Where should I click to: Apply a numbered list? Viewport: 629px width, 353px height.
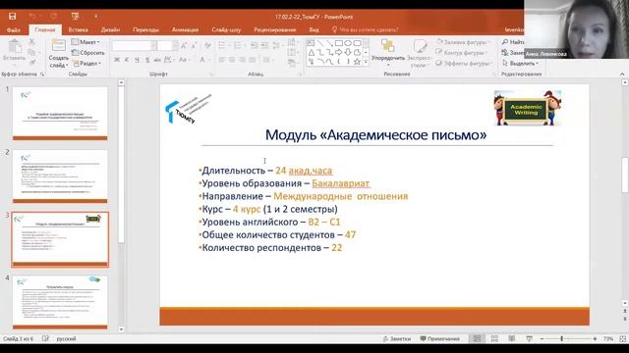(238, 46)
